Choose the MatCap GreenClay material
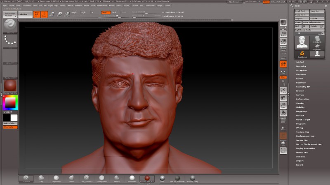330x185 pixels. [177, 178]
